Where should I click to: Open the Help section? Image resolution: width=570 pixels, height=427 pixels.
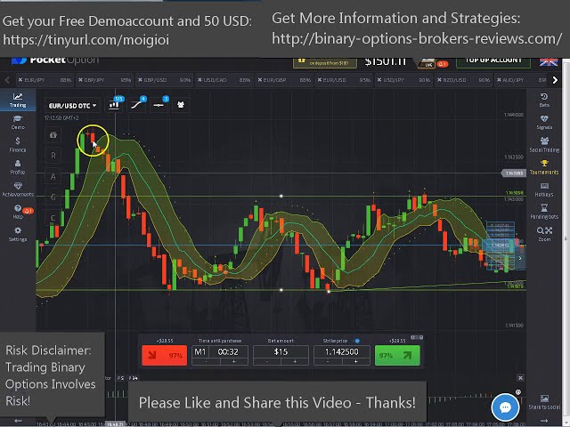coord(18,212)
